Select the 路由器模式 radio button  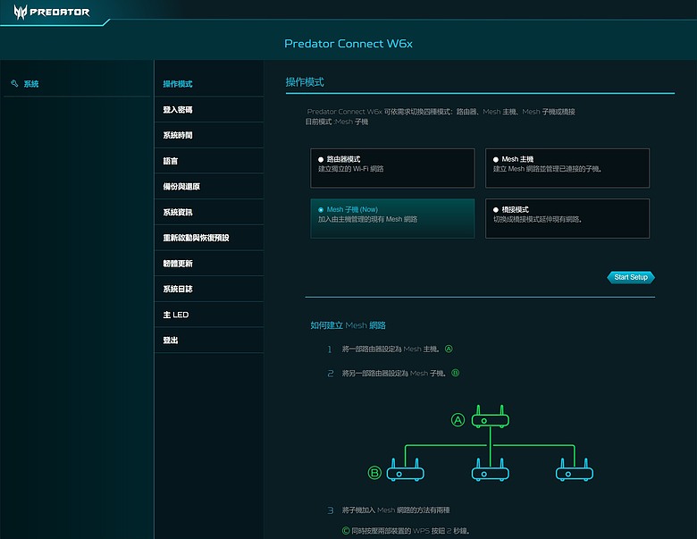(321, 160)
